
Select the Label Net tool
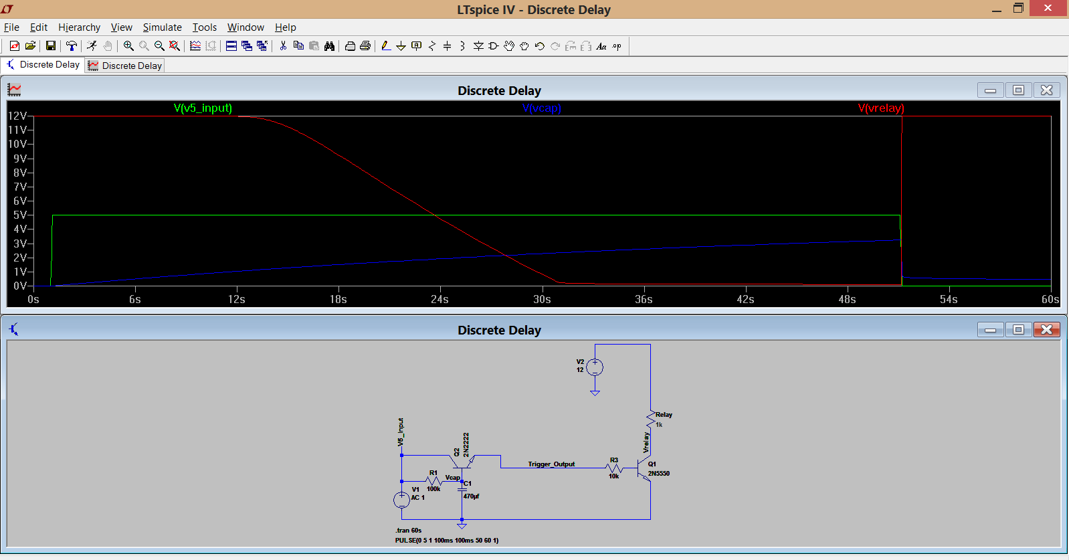pos(416,46)
